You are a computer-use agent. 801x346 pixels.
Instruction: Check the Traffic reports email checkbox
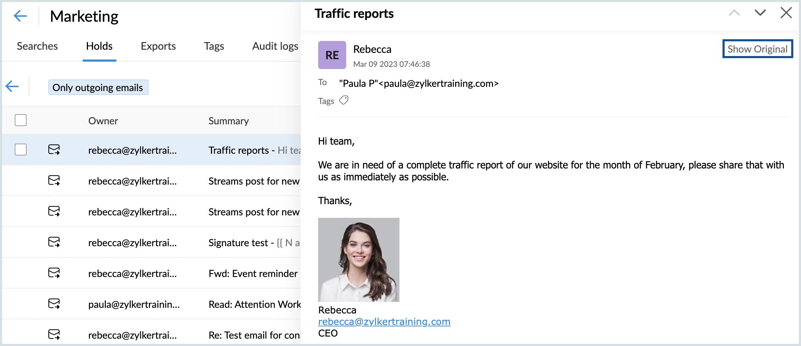21,150
